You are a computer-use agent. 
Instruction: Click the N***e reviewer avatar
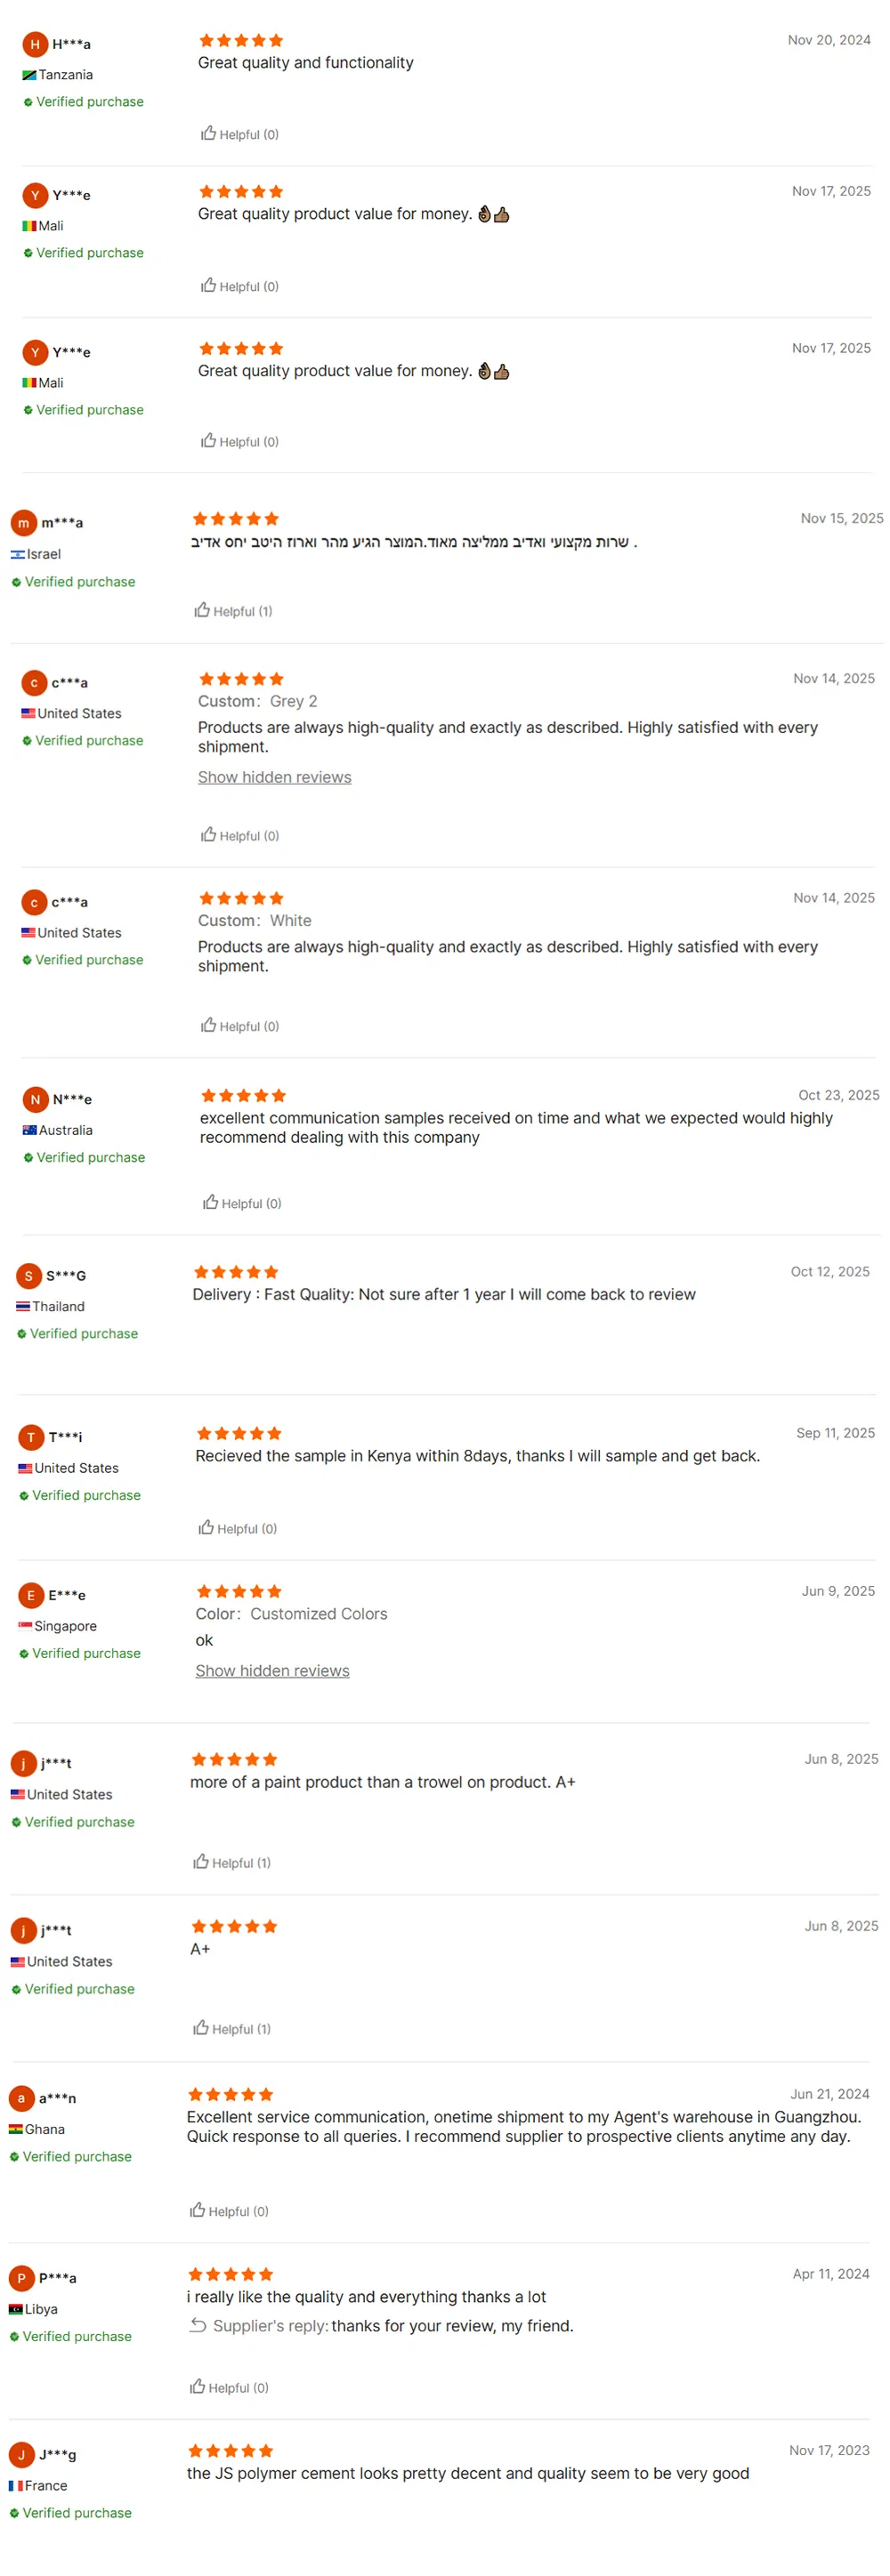click(x=35, y=1099)
